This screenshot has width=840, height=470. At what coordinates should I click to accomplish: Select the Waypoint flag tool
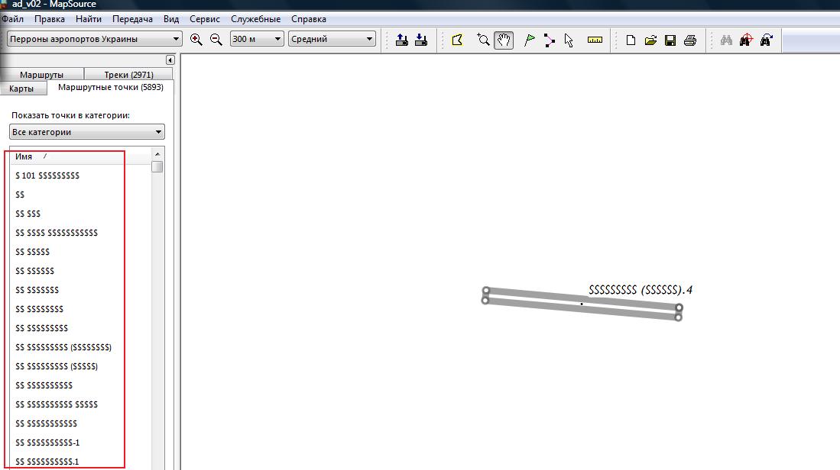coord(529,40)
